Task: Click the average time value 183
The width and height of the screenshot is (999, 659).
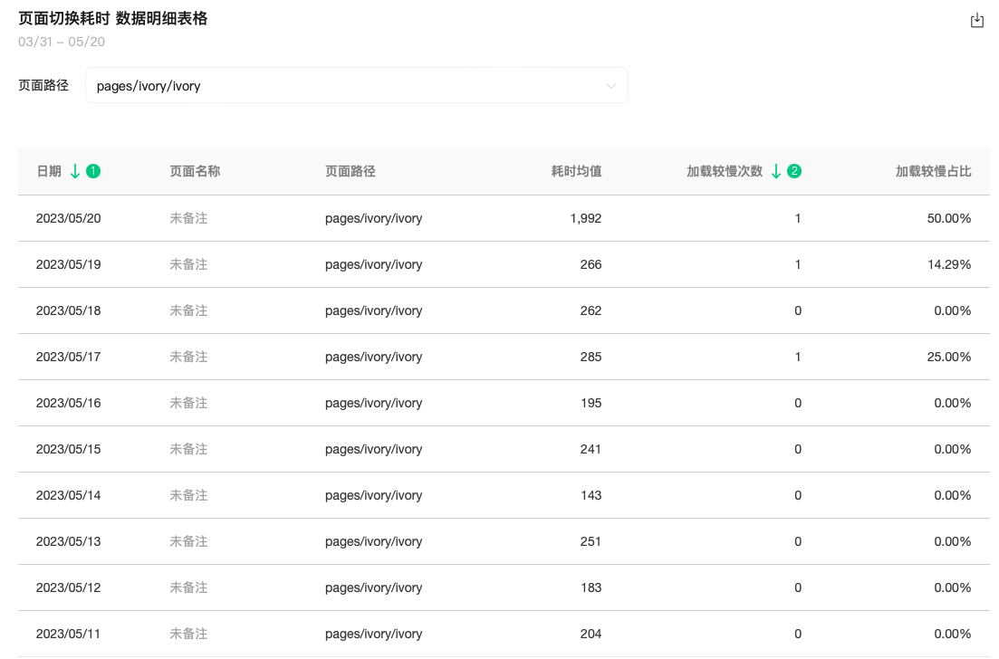Action: coord(591,587)
